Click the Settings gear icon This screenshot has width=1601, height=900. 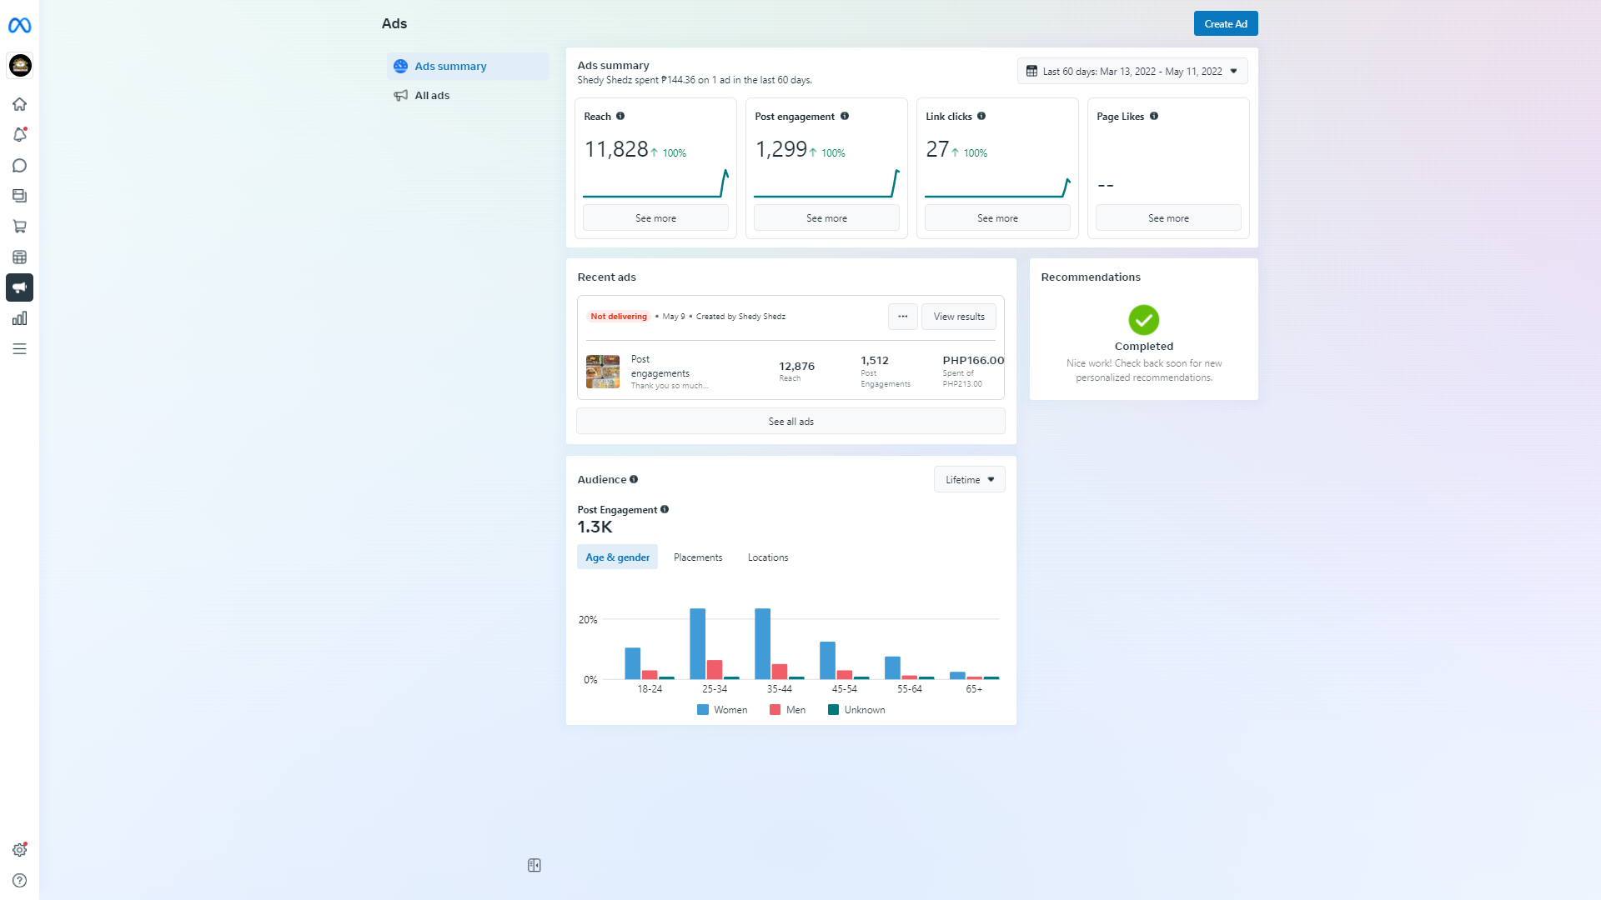click(19, 850)
